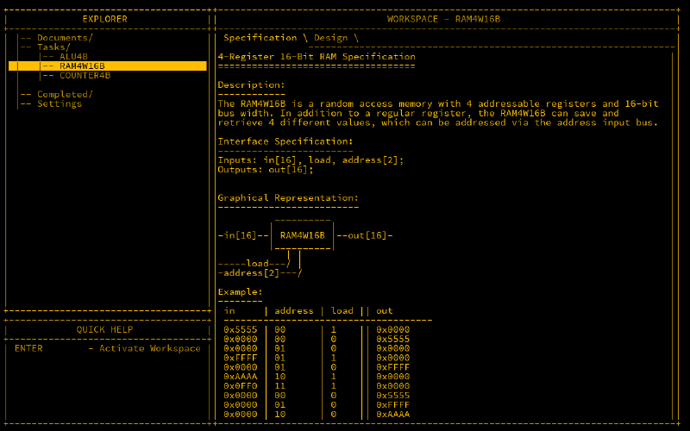This screenshot has height=431, width=690.
Task: Click the 0xAAAA value in the out column
Action: click(x=393, y=415)
